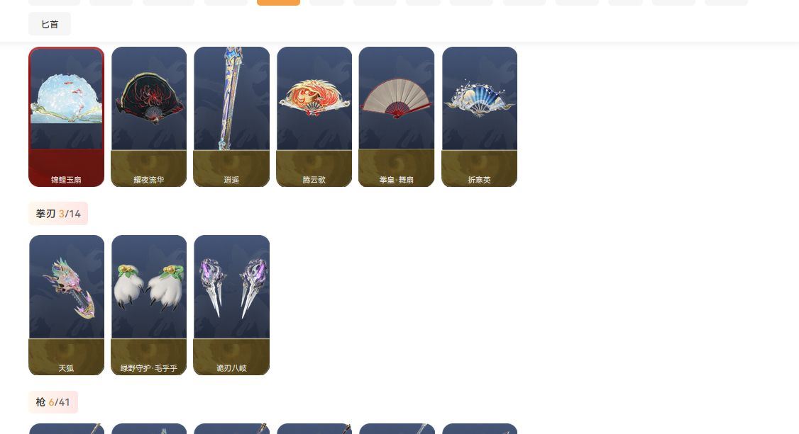
Task: Open the third skin card under 枪
Action: coord(231,428)
